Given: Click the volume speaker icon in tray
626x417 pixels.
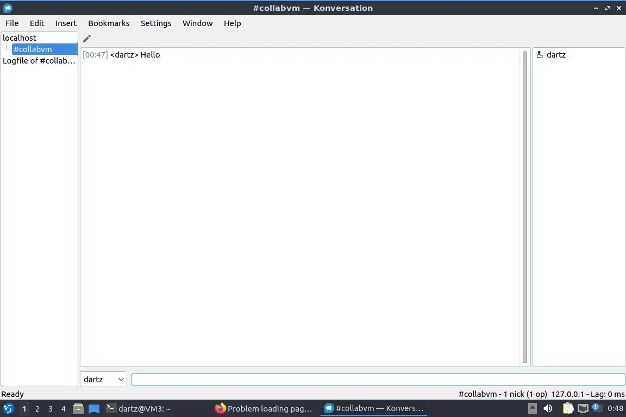Looking at the screenshot, I should [548, 409].
